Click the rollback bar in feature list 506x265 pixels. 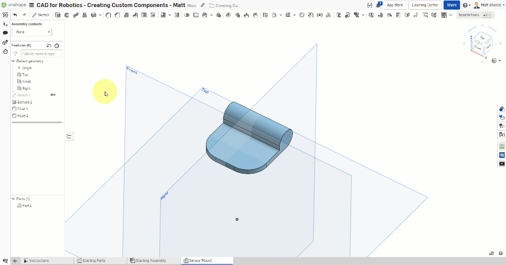pyautogui.click(x=37, y=122)
